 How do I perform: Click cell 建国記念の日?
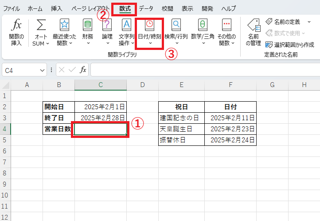click(181, 118)
